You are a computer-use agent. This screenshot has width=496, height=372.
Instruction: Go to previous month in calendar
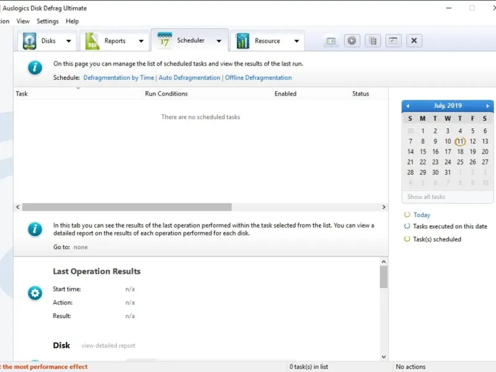[x=408, y=106]
